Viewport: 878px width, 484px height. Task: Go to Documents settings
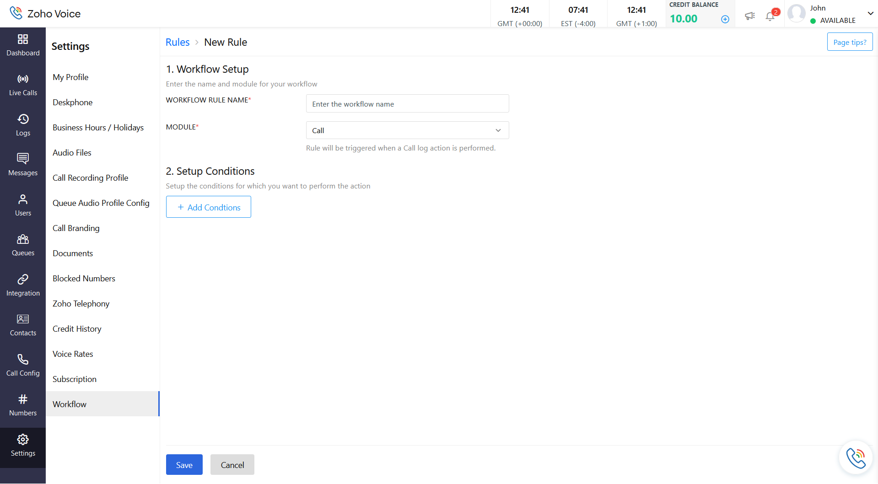(73, 253)
